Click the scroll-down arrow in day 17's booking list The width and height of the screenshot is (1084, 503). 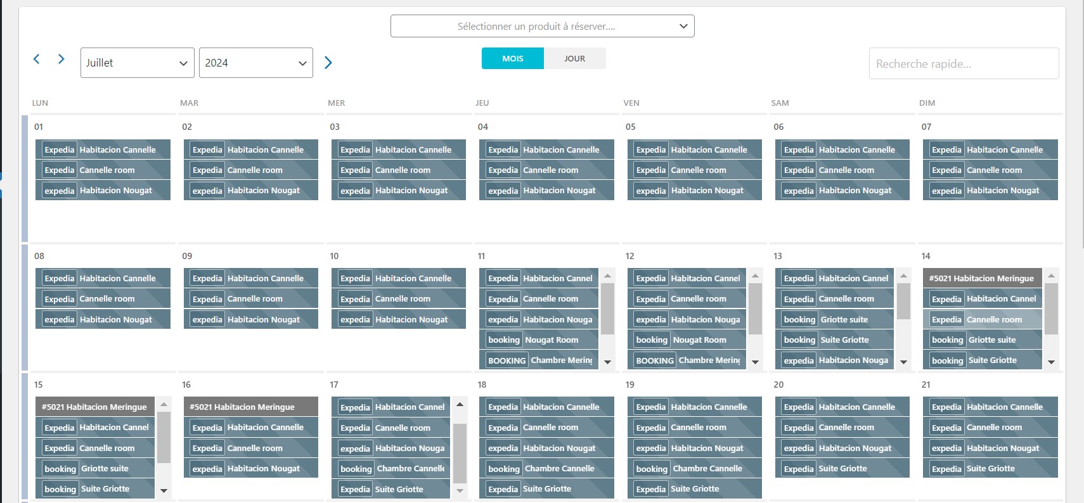point(460,491)
